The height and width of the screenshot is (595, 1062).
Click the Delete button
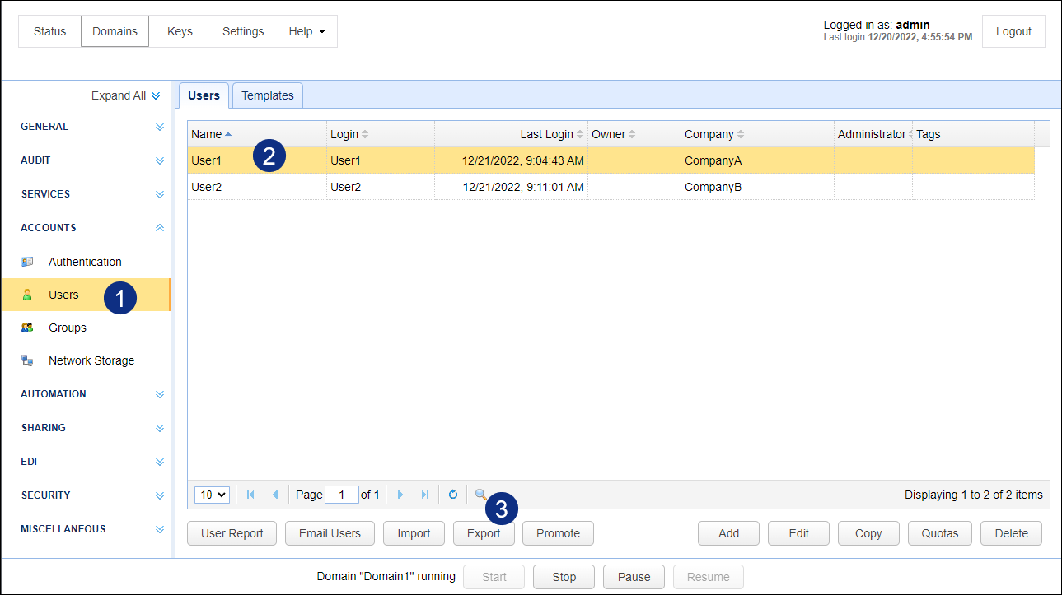tap(1011, 533)
